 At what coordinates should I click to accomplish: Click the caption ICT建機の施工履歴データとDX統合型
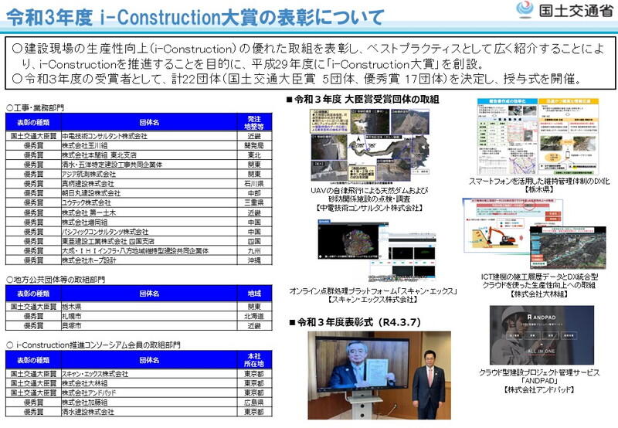click(x=539, y=277)
